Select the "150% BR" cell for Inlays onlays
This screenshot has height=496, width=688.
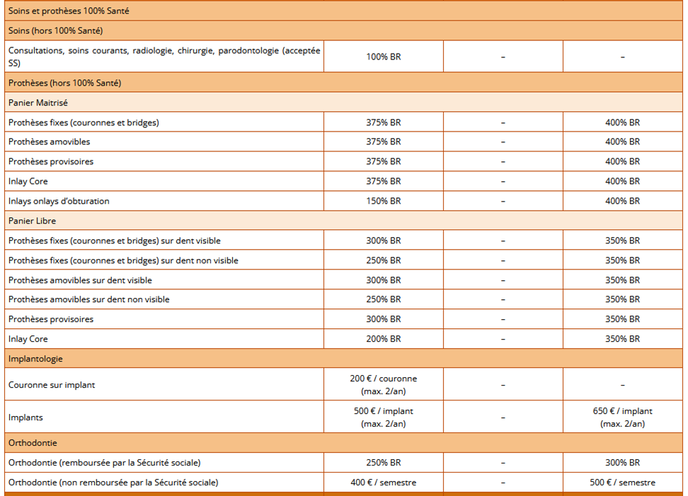pos(383,201)
